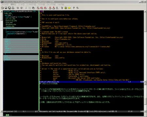The height and width of the screenshot is (117, 147).
Task: Expand the folded cake entry
Action: [x=21, y=56]
